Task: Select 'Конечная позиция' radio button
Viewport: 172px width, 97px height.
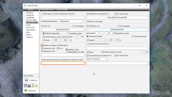Action: [87, 36]
